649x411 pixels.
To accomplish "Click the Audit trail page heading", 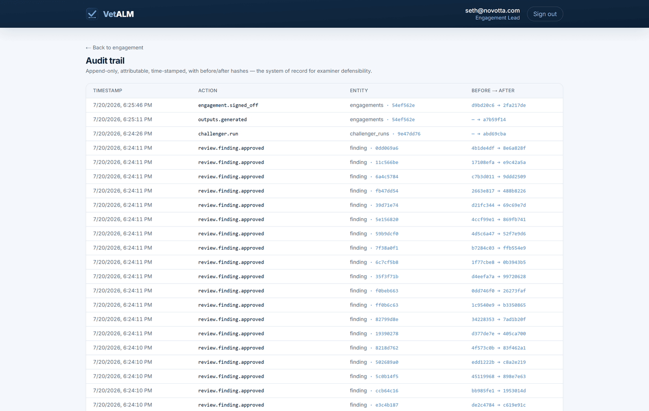I will (105, 61).
